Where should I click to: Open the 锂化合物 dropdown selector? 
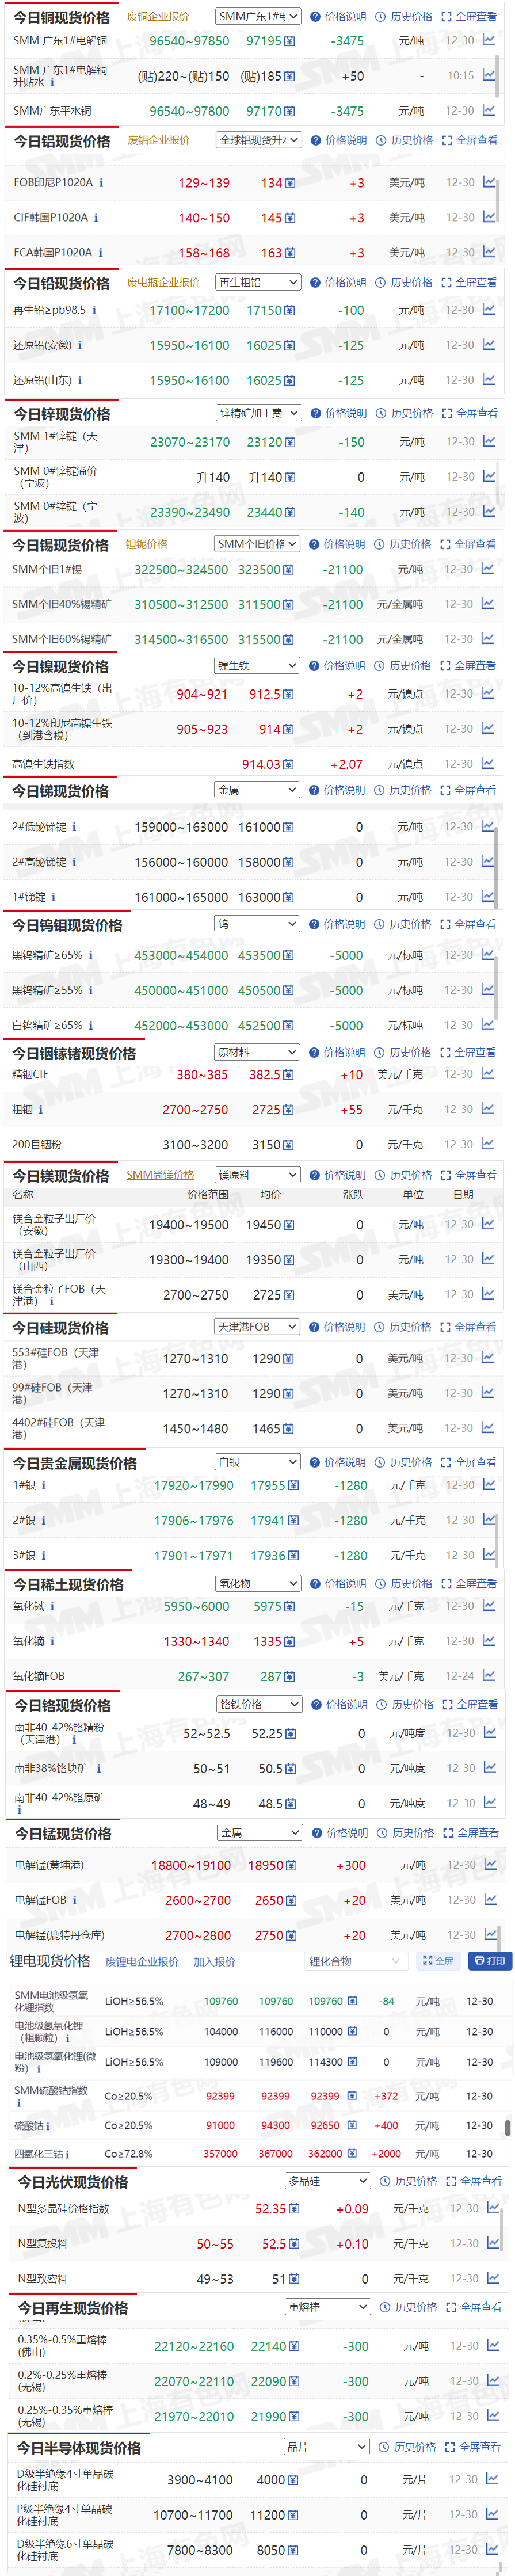pyautogui.click(x=354, y=1961)
